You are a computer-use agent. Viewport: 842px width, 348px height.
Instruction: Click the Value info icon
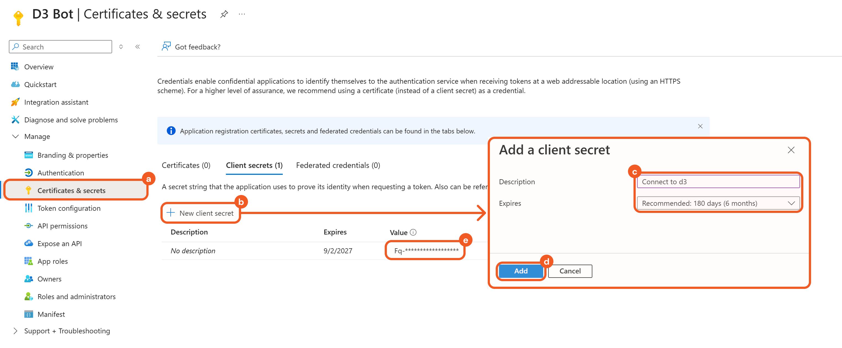point(413,232)
